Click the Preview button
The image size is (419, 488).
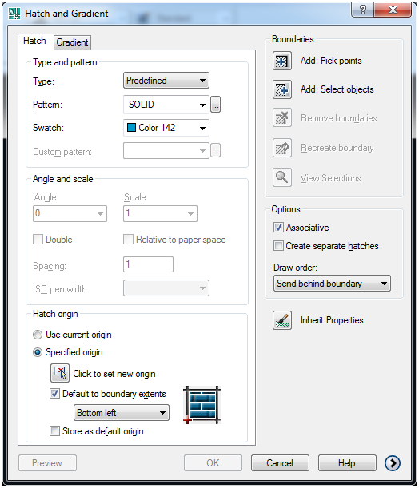pos(47,463)
